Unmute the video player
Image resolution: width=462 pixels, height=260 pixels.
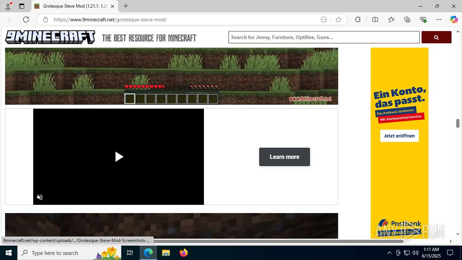[x=40, y=197]
